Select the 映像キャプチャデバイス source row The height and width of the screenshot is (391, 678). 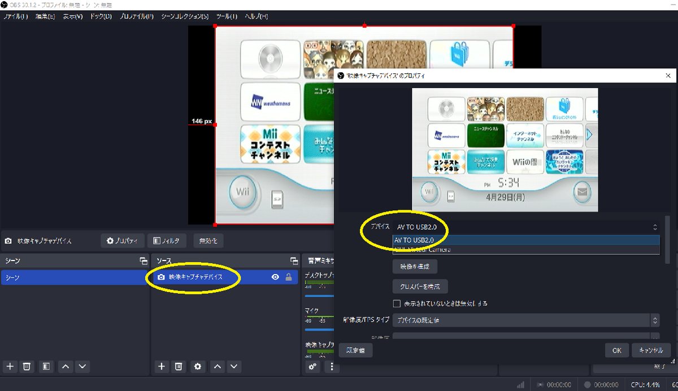[x=225, y=277]
